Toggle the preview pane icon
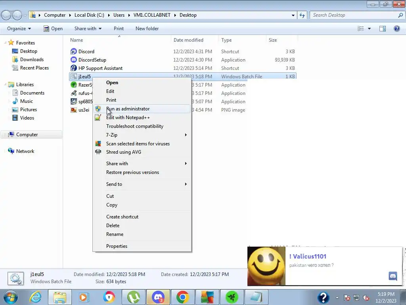Image resolution: width=406 pixels, height=305 pixels. point(383,29)
